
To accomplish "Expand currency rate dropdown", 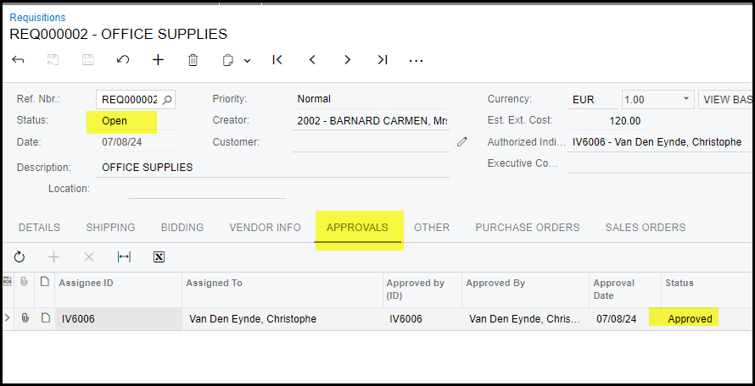I will 686,99.
